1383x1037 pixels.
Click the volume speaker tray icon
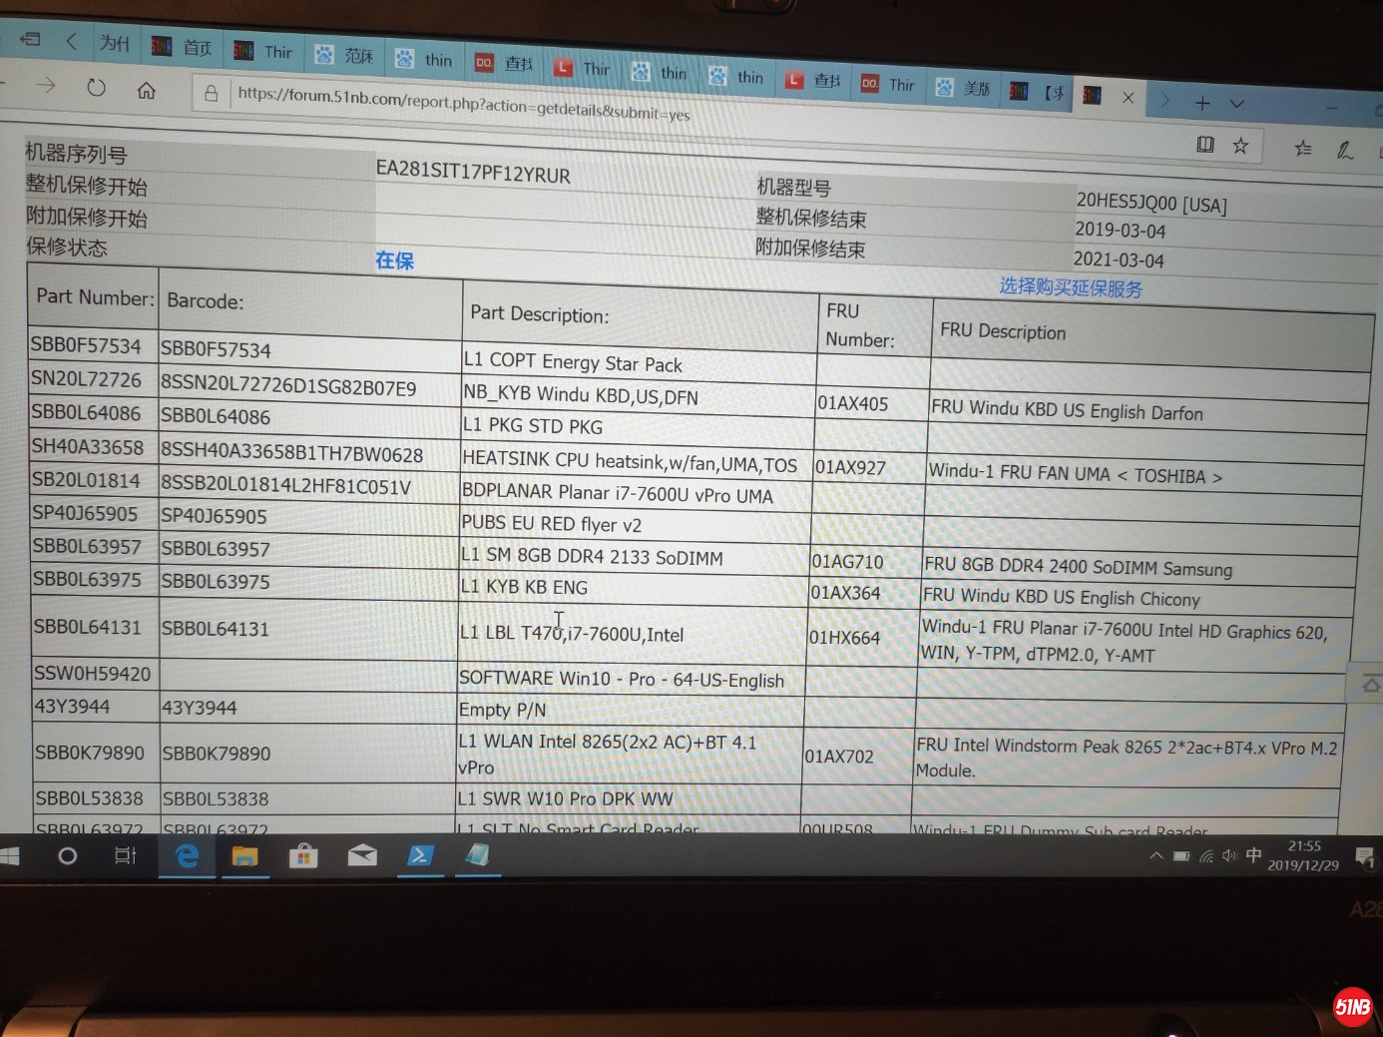1229,855
